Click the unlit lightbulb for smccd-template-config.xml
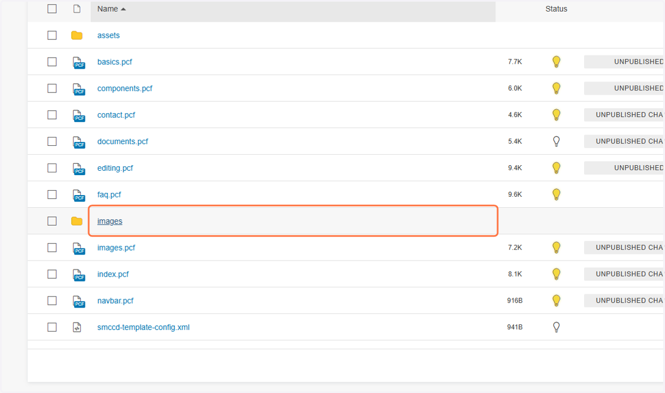Screen dimensions: 665x393 (556, 327)
